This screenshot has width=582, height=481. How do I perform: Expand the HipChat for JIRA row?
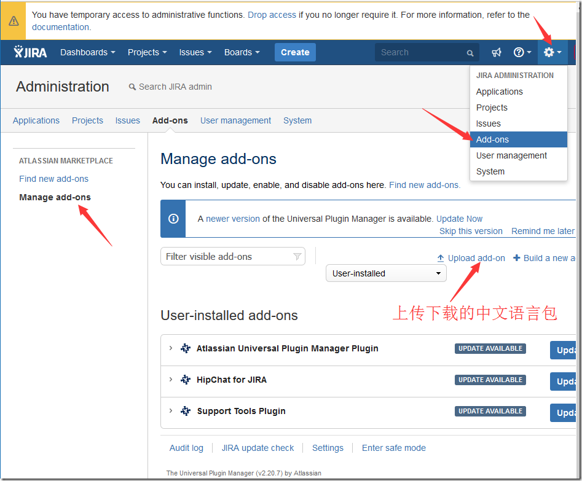point(171,379)
